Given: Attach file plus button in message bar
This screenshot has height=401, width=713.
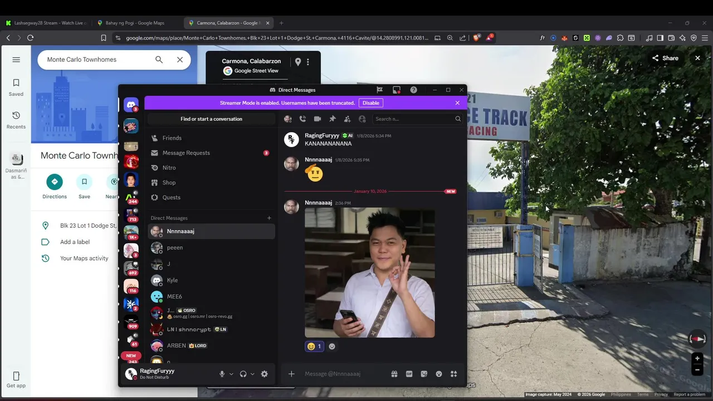Looking at the screenshot, I should [x=291, y=374].
